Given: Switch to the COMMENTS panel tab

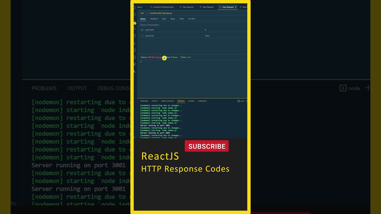Looking at the screenshot, I should (x=202, y=101).
